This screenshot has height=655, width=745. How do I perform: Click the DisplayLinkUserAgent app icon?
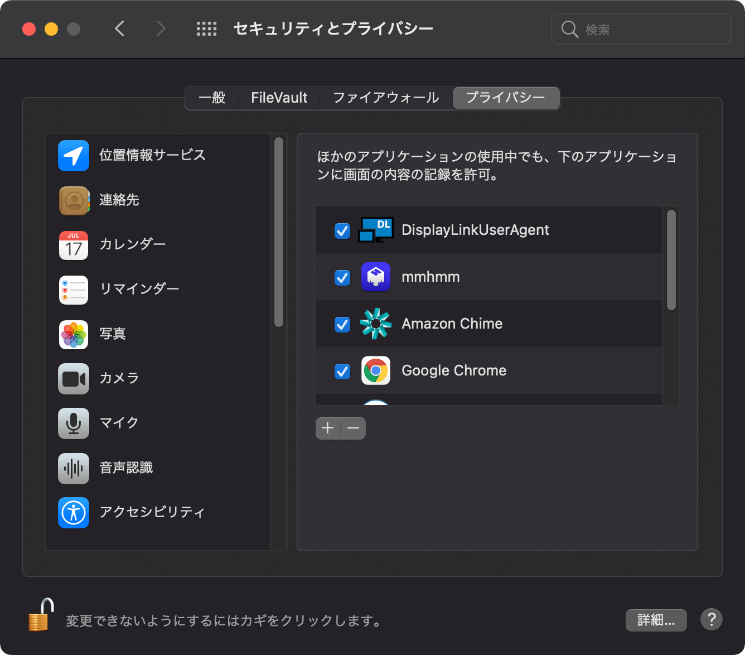tap(376, 230)
